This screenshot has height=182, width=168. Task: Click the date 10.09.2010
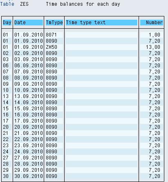tap(29, 90)
